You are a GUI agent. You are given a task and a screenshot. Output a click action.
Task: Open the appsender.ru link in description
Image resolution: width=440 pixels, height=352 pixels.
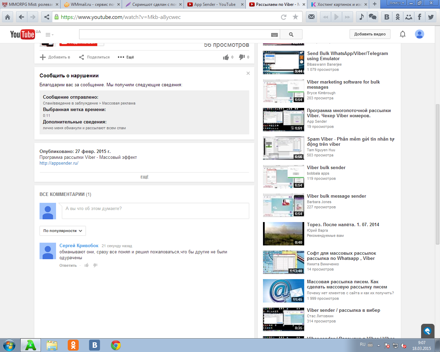tap(59, 163)
